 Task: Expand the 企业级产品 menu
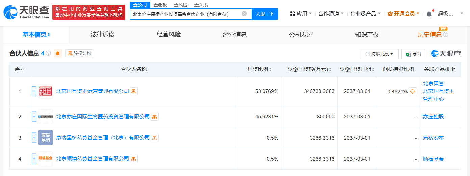(x=366, y=14)
